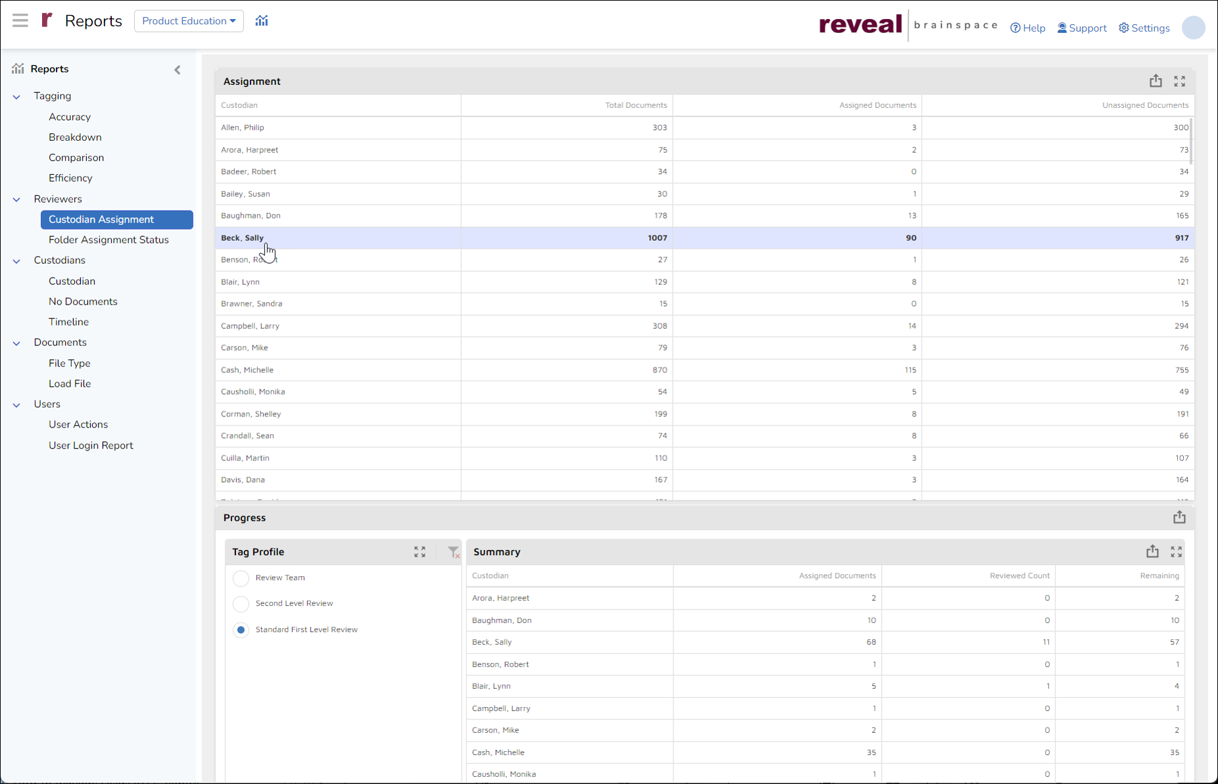The height and width of the screenshot is (784, 1218).
Task: Expand the Assignment panel to fullscreen
Action: tap(1180, 81)
